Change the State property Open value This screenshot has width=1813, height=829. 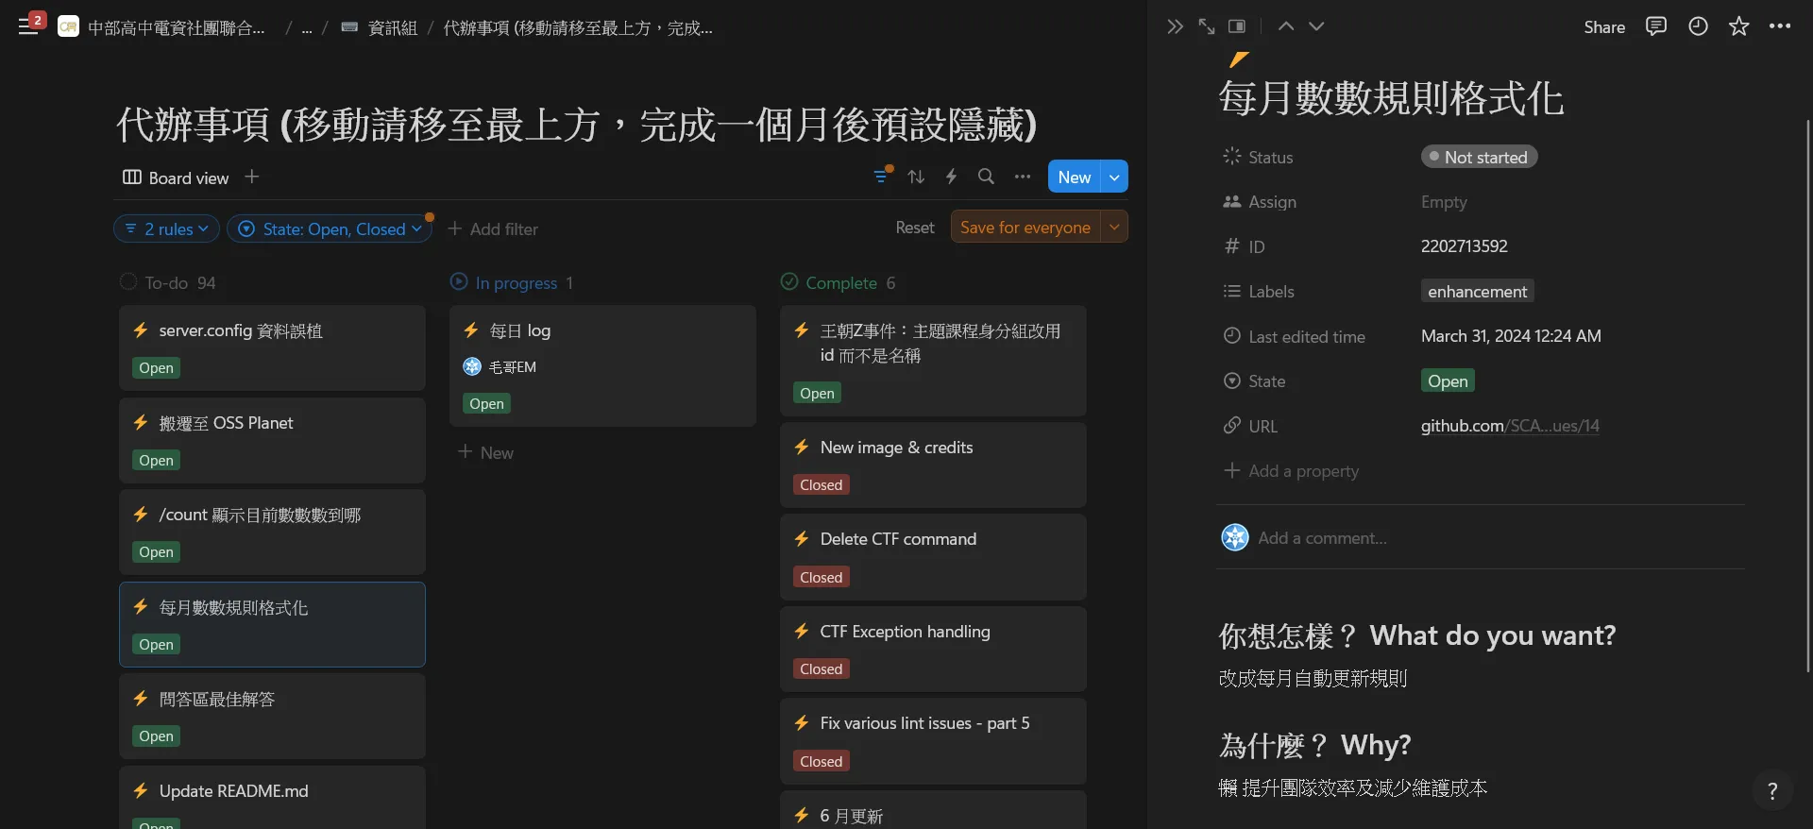coord(1448,381)
